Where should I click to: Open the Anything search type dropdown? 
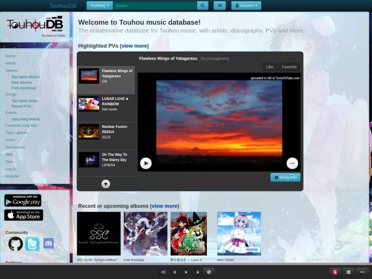[x=100, y=6]
